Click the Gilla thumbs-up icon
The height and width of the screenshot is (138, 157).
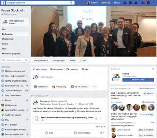tap(47, 133)
